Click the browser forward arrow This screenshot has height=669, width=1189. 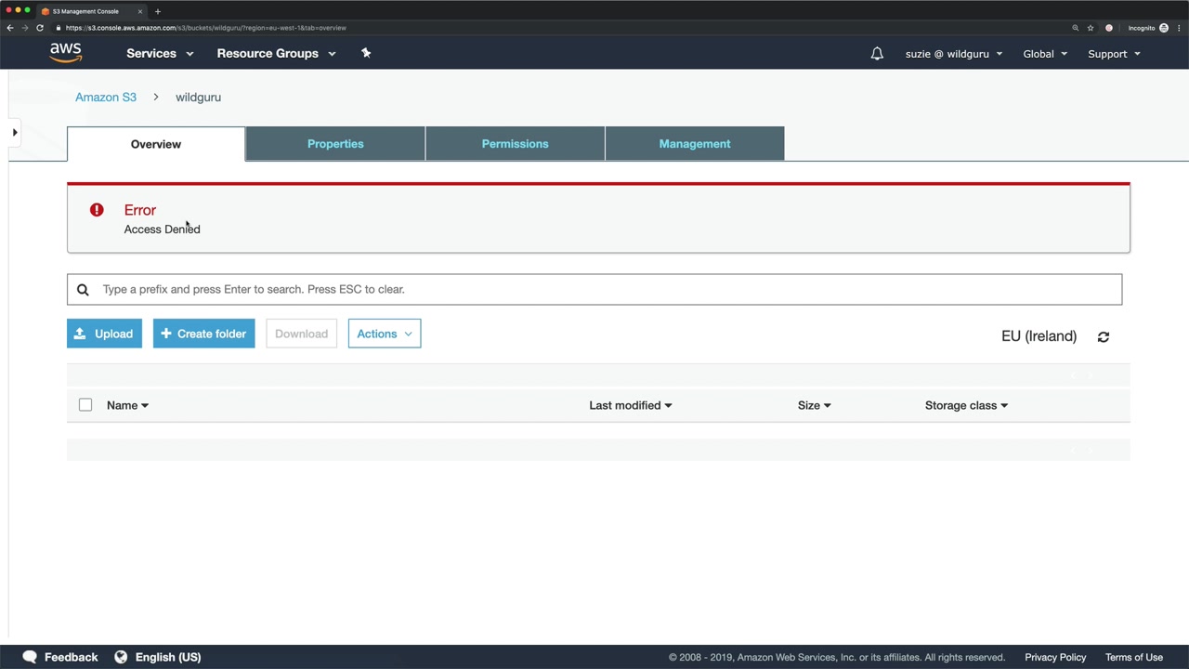click(25, 28)
